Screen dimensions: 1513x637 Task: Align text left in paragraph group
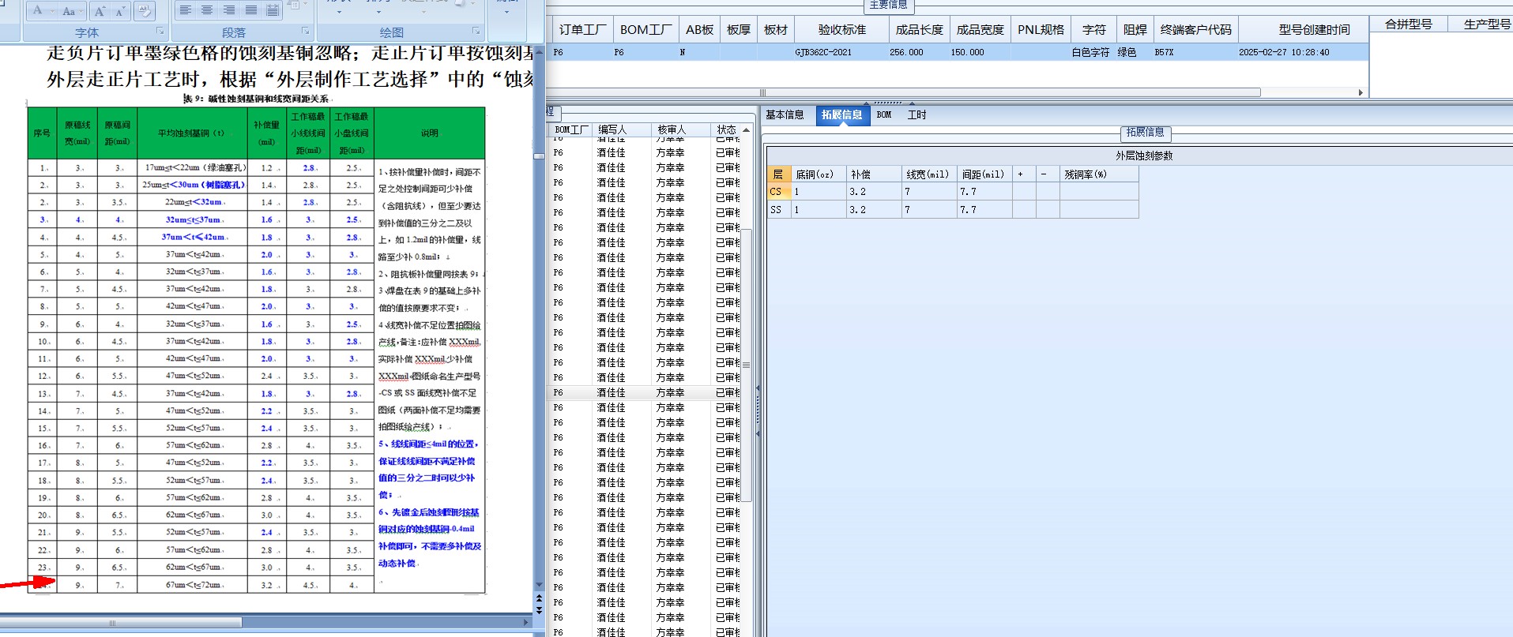coord(186,10)
